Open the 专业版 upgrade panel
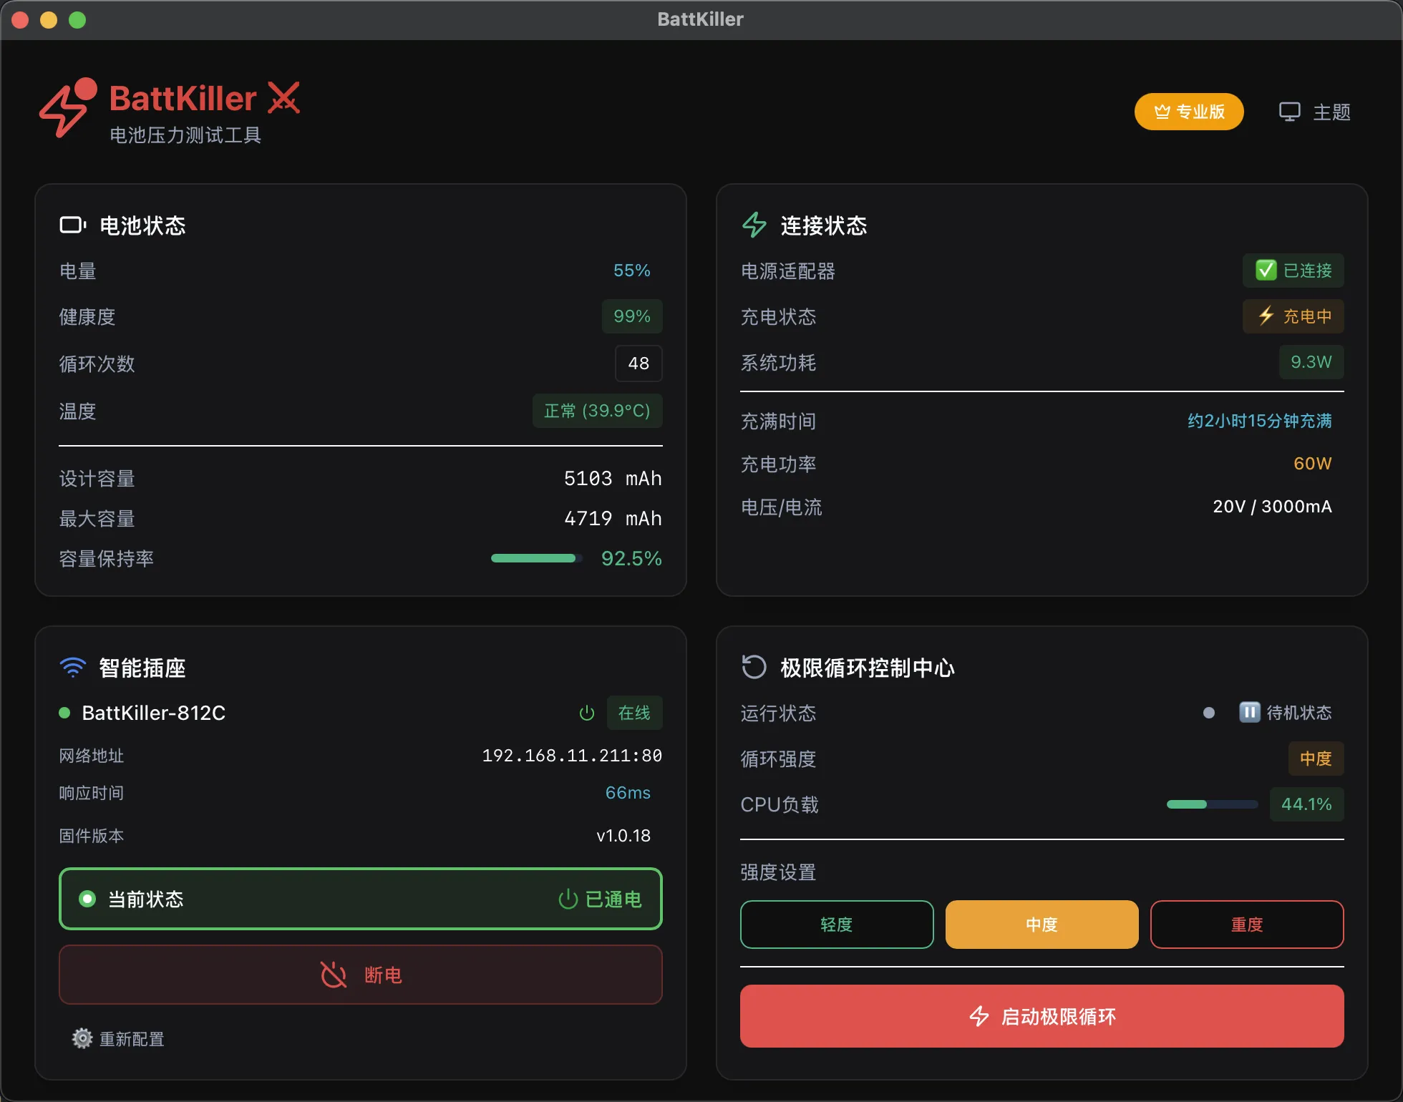This screenshot has width=1403, height=1102. [1188, 112]
